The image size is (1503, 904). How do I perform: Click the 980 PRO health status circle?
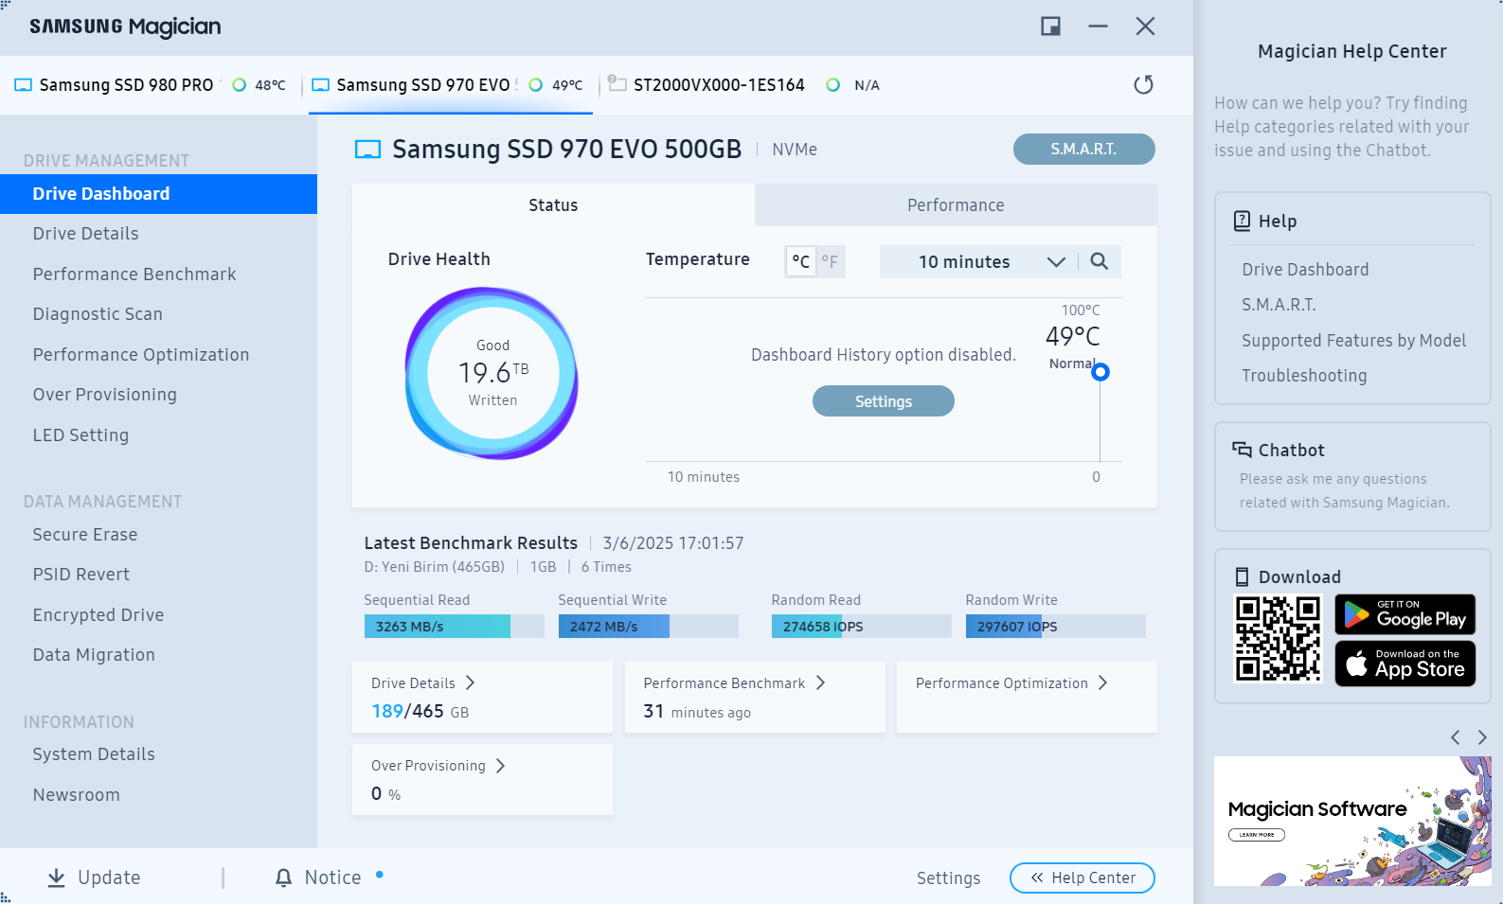240,85
